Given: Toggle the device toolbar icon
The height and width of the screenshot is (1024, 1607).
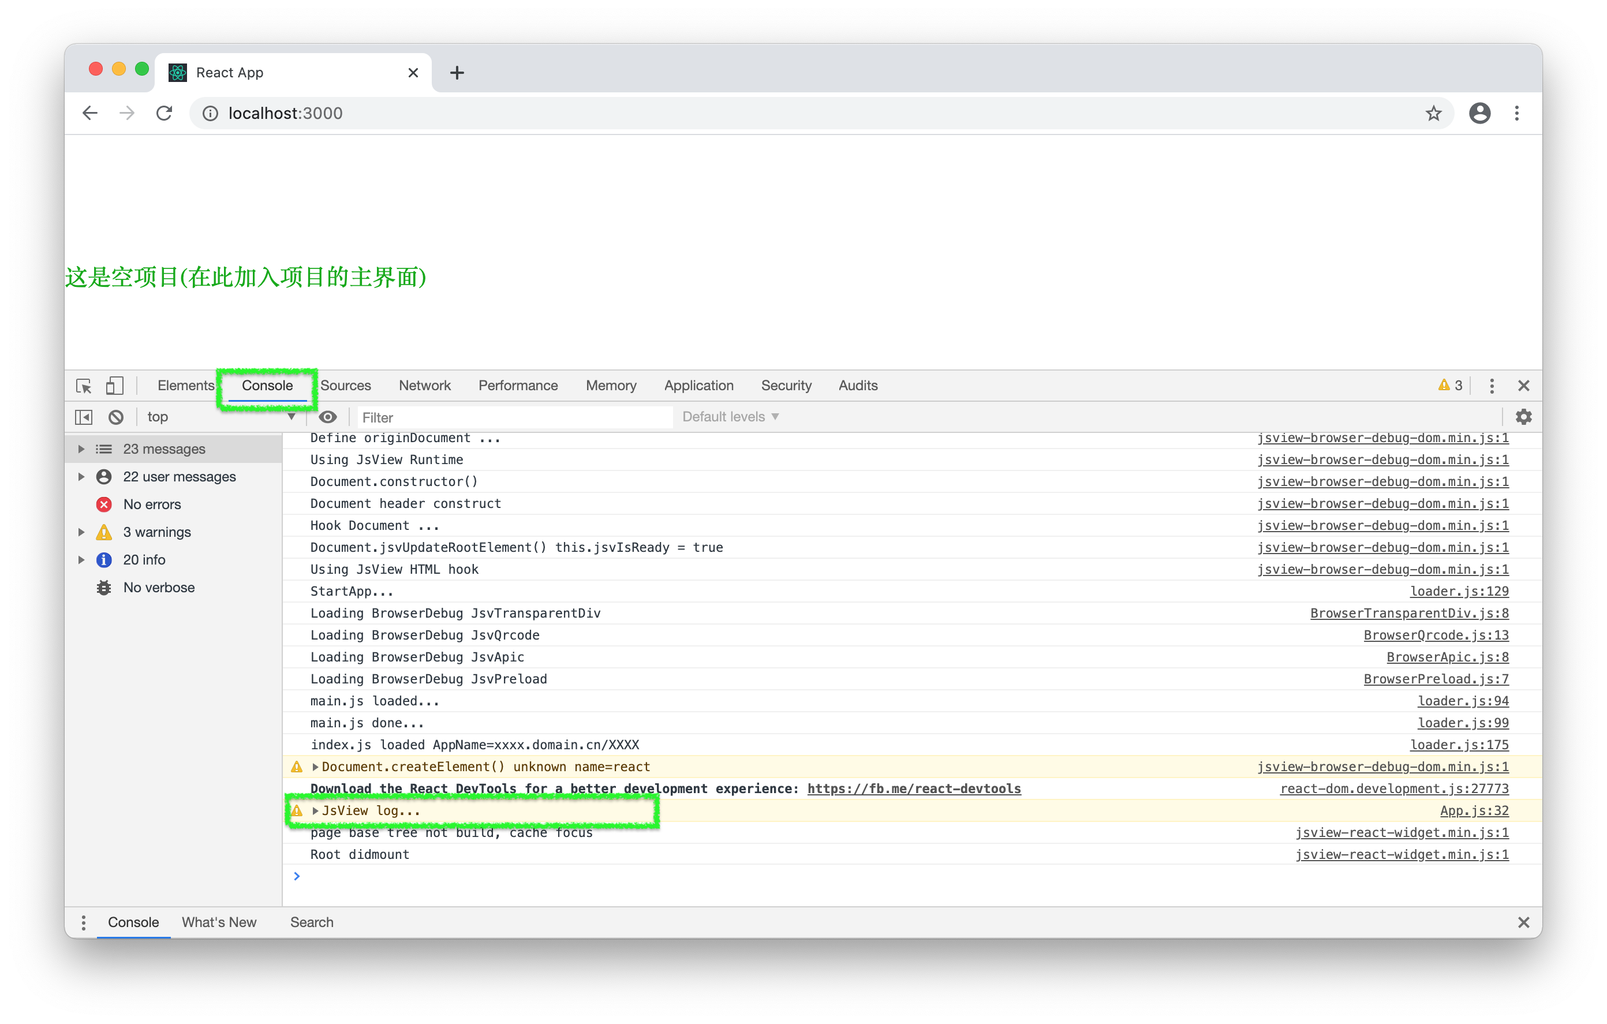Looking at the screenshot, I should 114,386.
